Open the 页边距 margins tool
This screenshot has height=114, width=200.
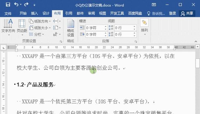[x=22, y=27]
